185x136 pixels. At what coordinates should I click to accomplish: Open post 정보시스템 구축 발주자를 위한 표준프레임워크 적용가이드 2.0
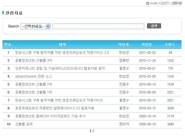coord(62,52)
